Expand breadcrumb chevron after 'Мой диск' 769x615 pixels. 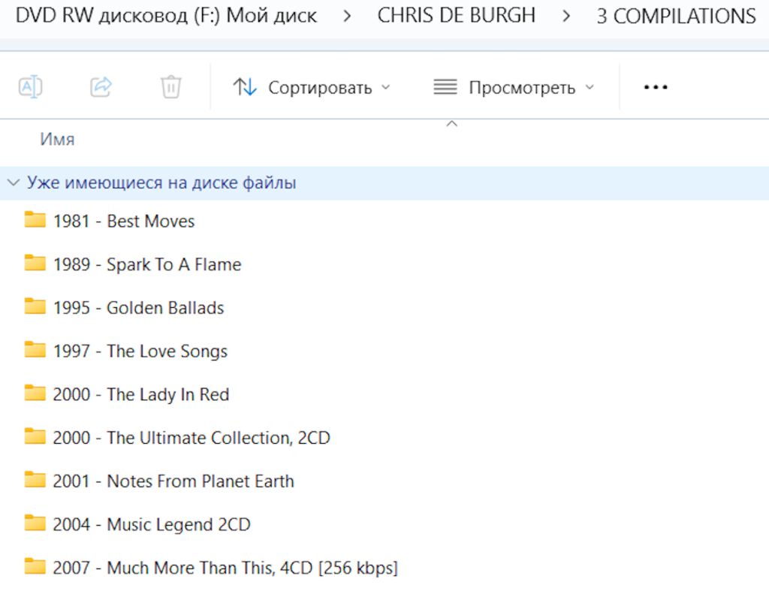pyautogui.click(x=347, y=17)
